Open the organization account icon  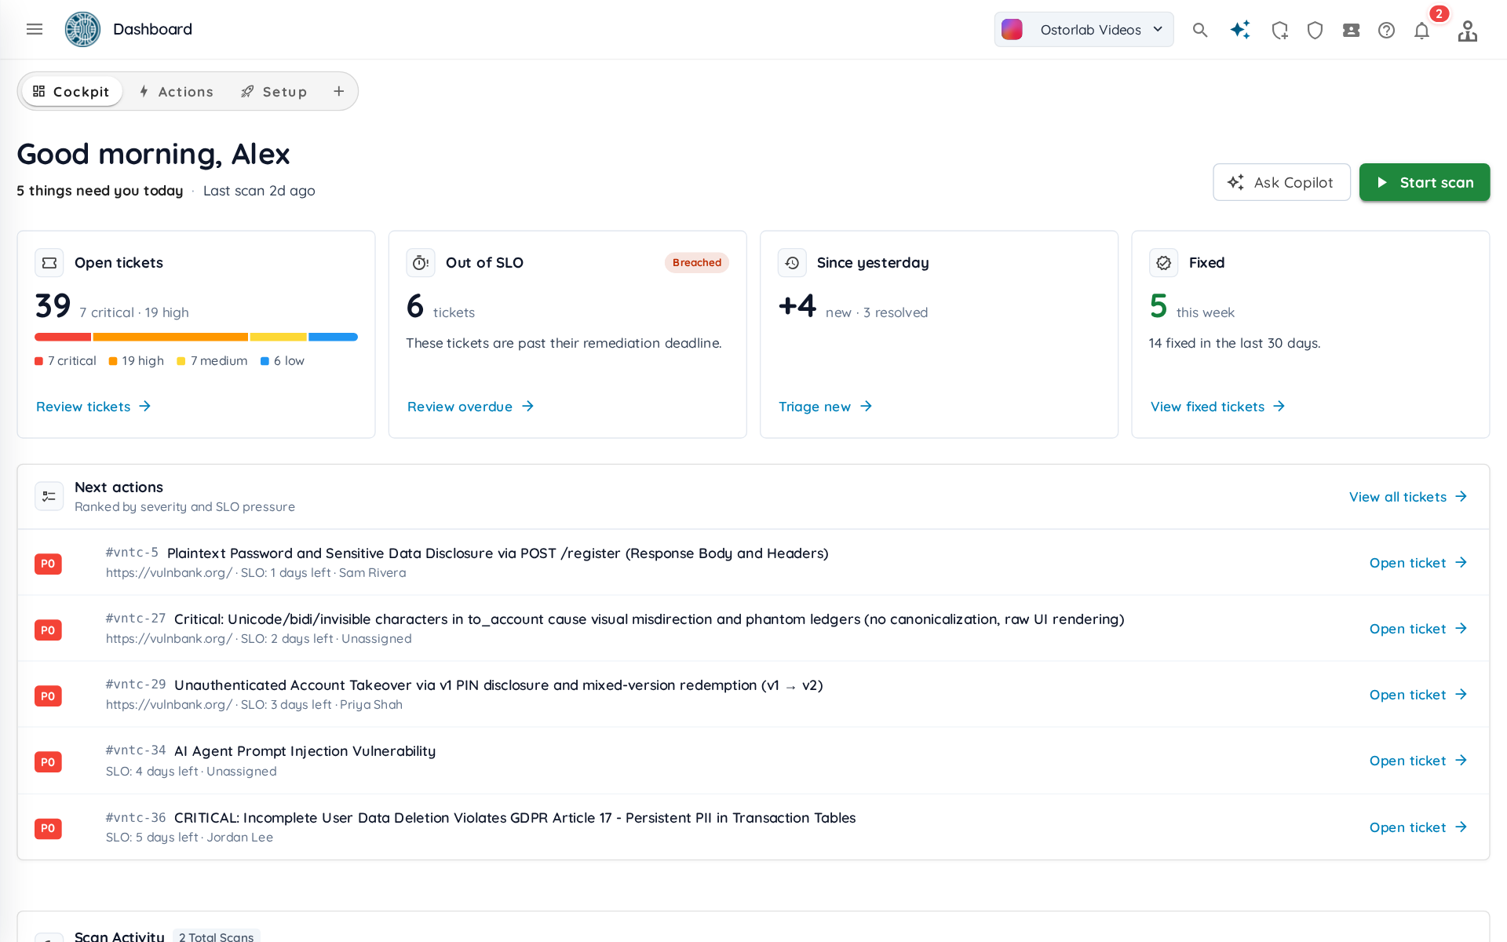tap(1468, 31)
